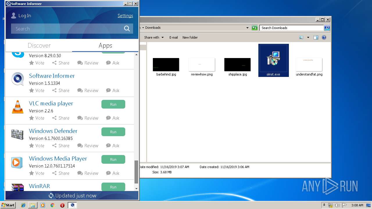Show hidden icons in system tray
Image resolution: width=372 pixels, height=209 pixels.
pos(324,205)
